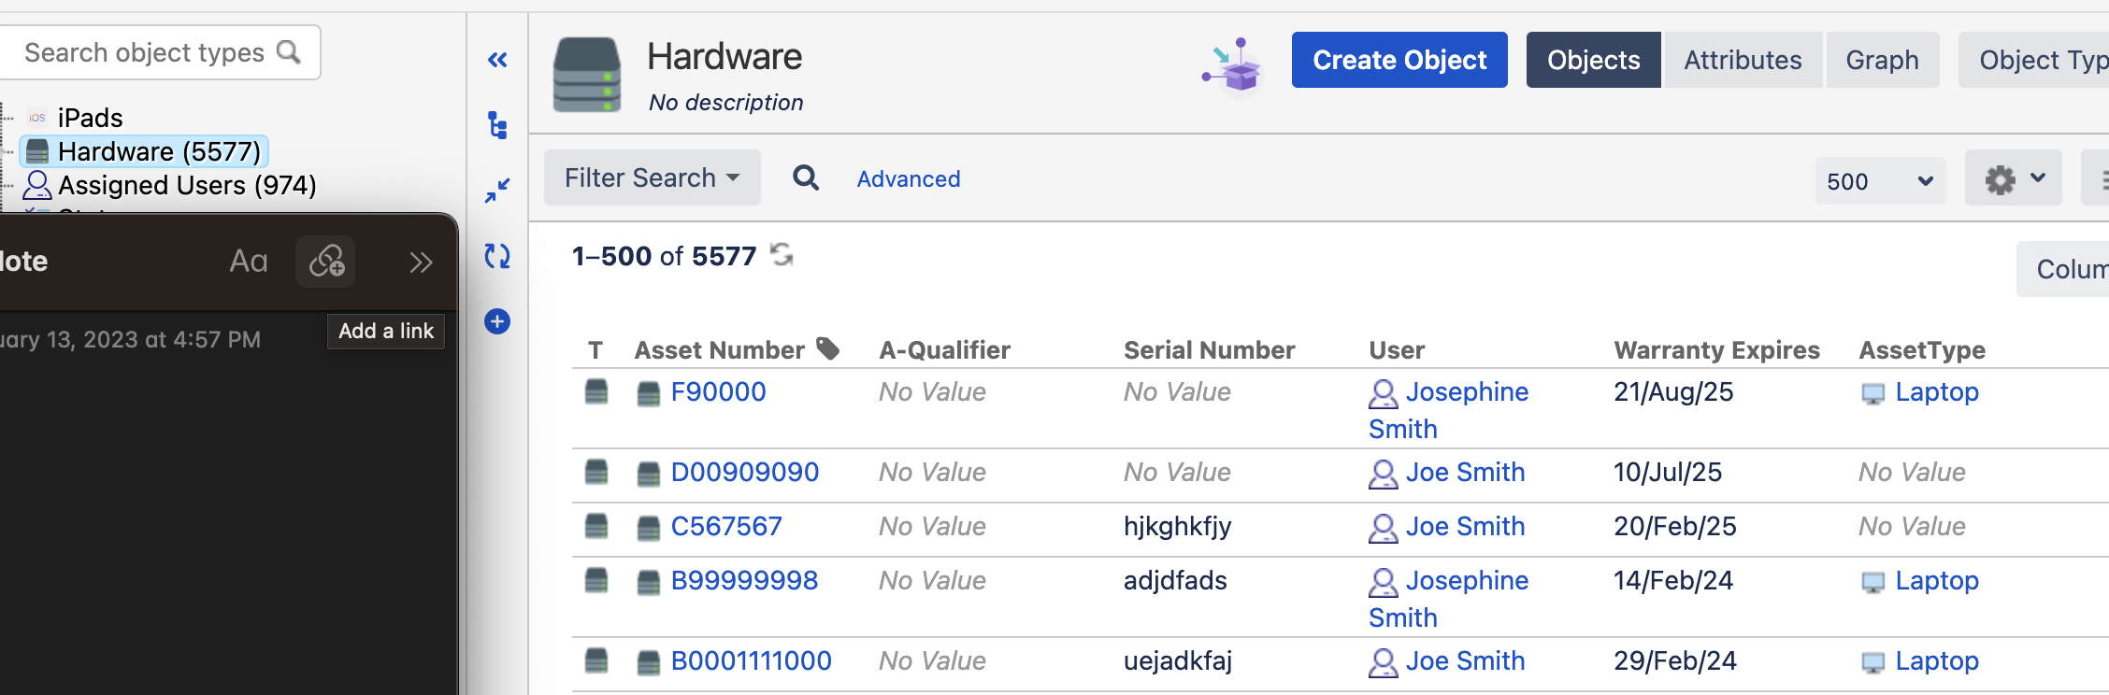This screenshot has width=2109, height=695.
Task: Open the Filter Search dropdown
Action: point(653,177)
